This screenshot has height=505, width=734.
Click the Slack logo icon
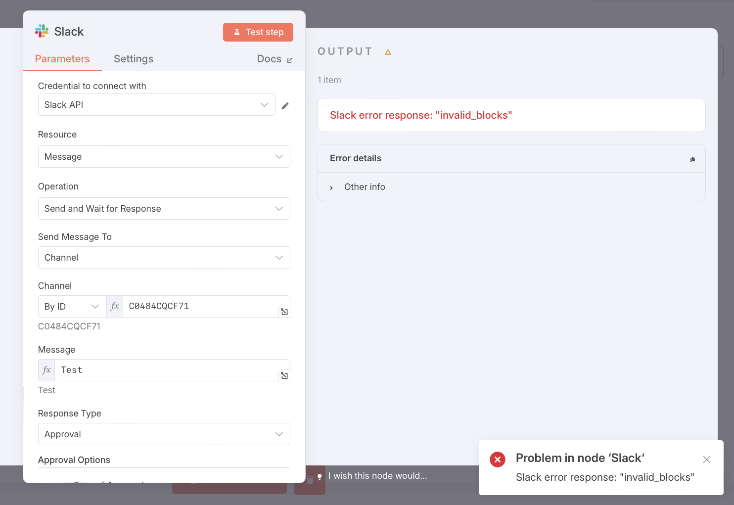(42, 31)
